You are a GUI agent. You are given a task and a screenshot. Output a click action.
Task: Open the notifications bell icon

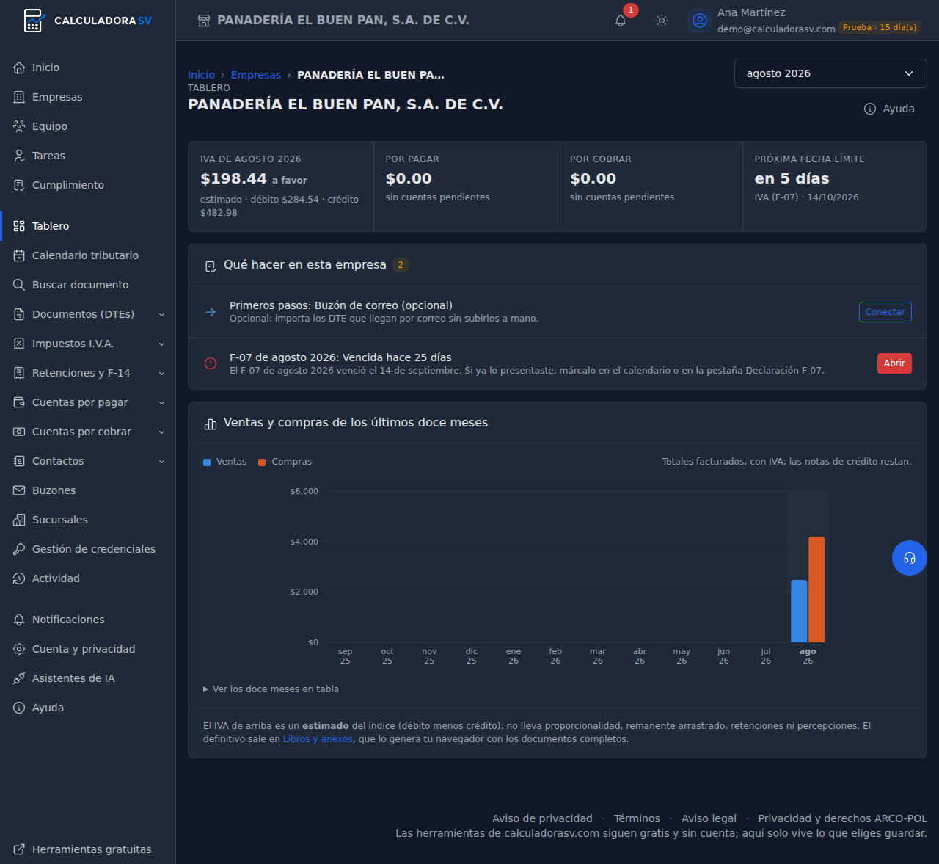[621, 21]
